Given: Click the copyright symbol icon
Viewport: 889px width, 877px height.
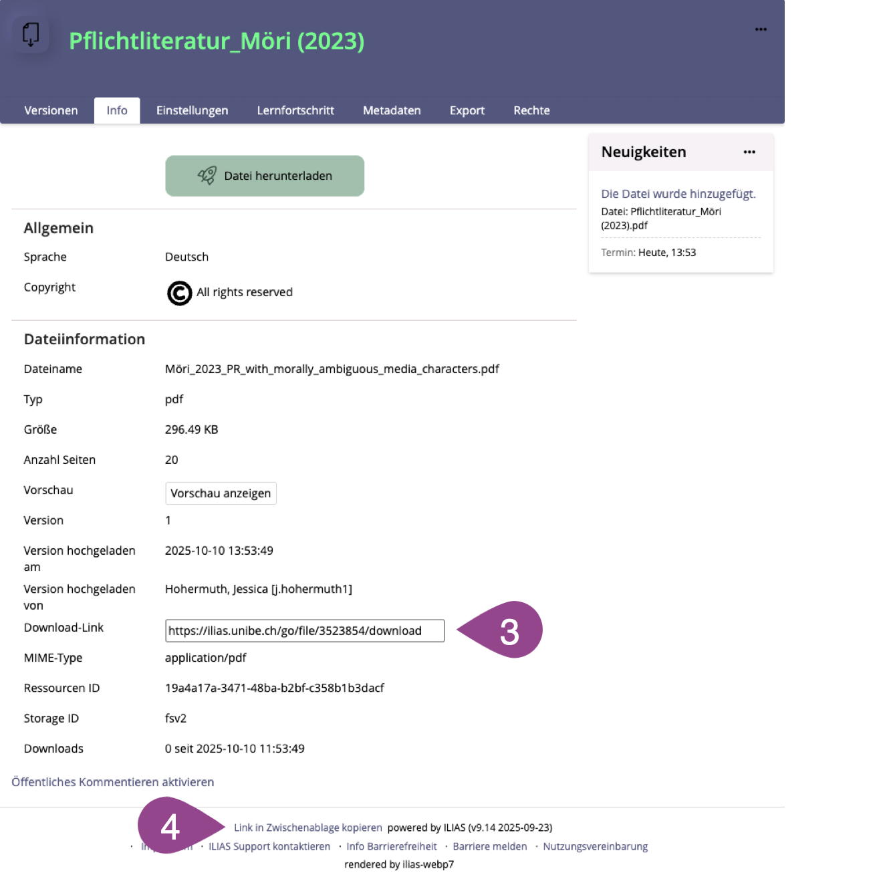Looking at the screenshot, I should pos(179,293).
